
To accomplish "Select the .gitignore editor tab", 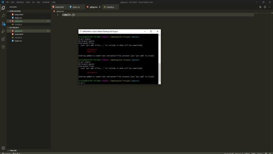I will pyautogui.click(x=93, y=7).
